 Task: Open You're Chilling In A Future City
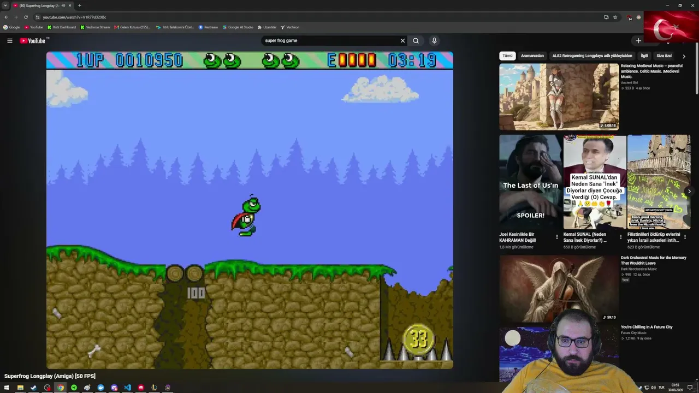(x=647, y=327)
